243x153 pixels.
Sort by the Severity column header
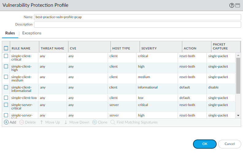149,48
